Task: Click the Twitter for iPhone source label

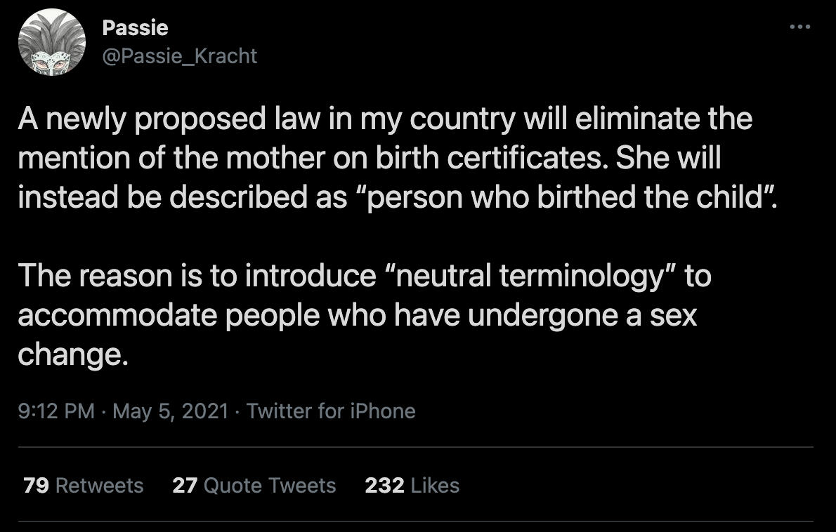Action: tap(331, 411)
